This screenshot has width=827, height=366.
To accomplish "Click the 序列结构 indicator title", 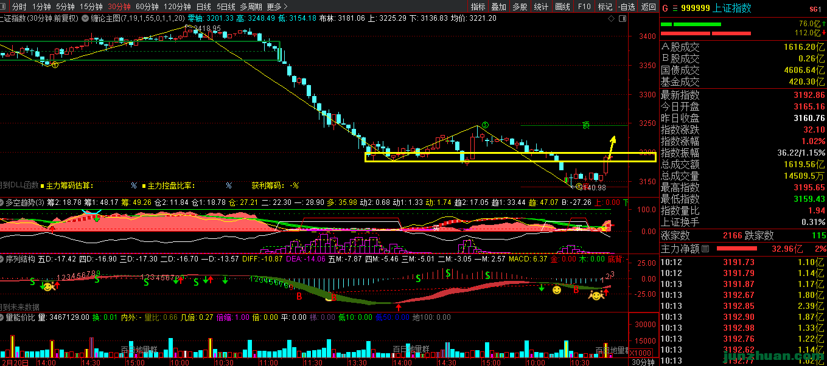I will click(21, 258).
